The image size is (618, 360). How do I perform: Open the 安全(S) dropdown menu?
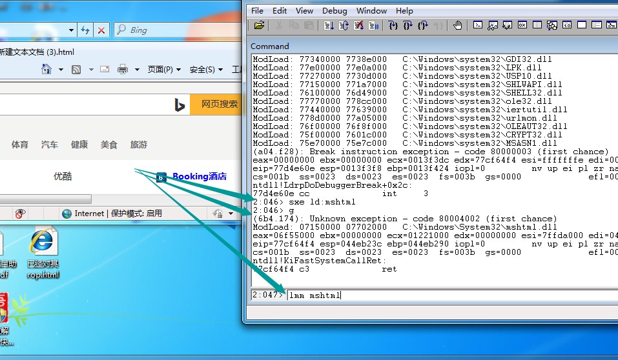(x=206, y=70)
